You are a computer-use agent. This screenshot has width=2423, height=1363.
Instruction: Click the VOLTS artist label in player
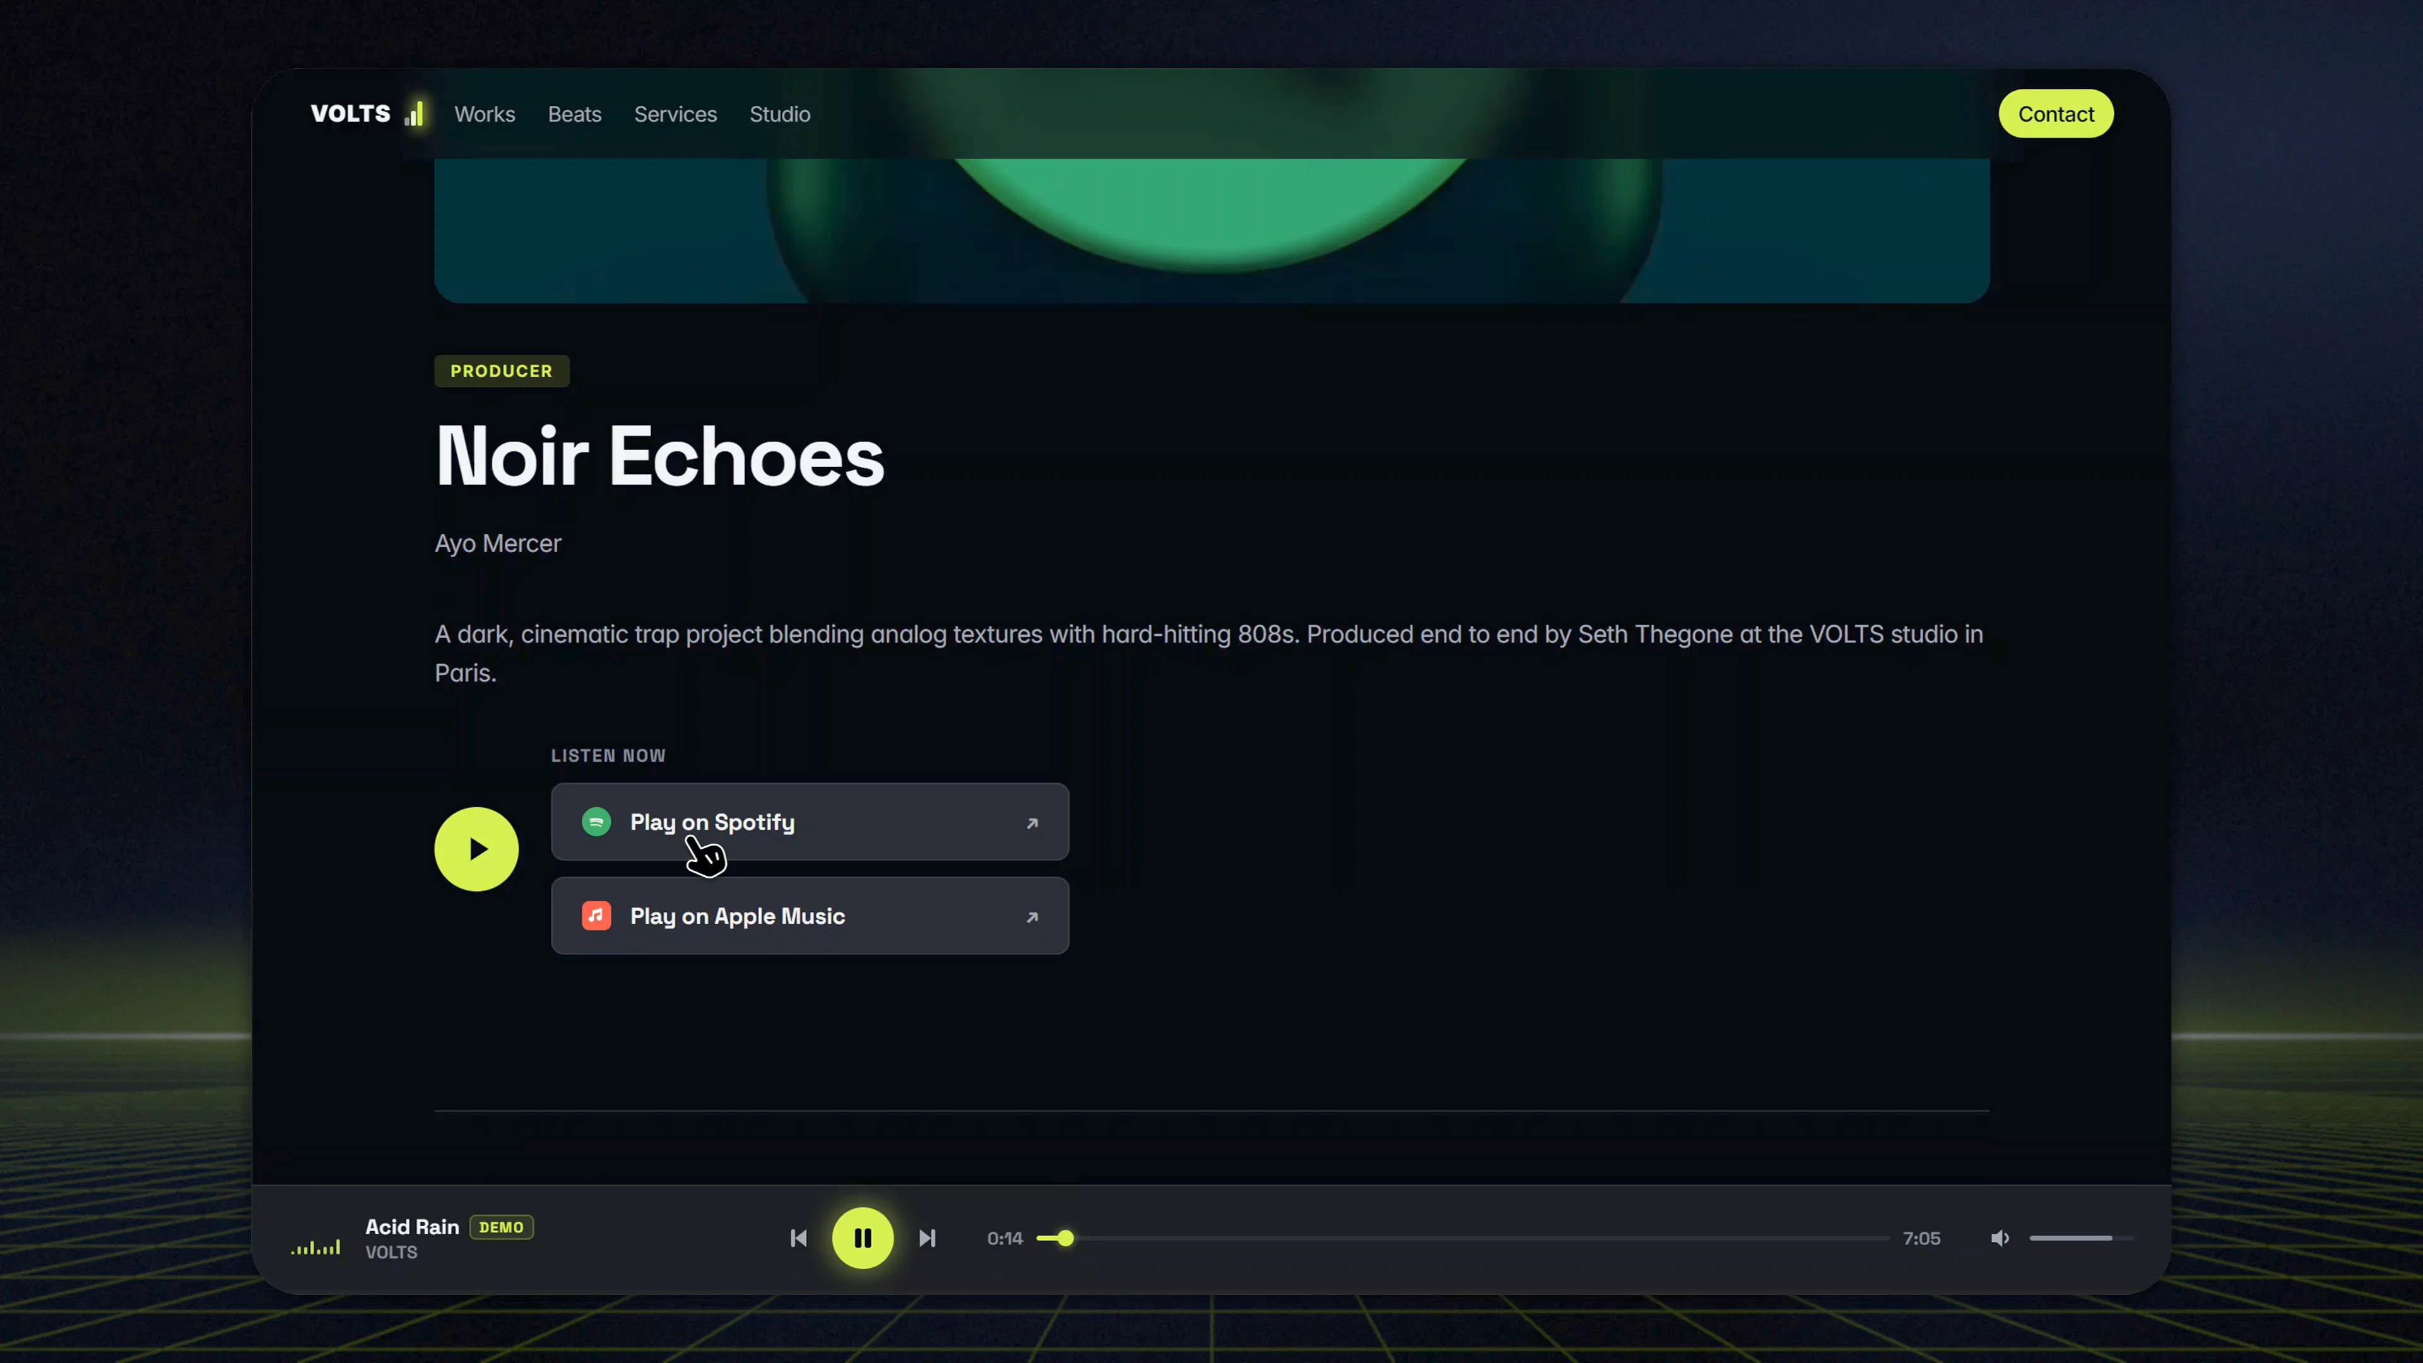pyautogui.click(x=391, y=1253)
